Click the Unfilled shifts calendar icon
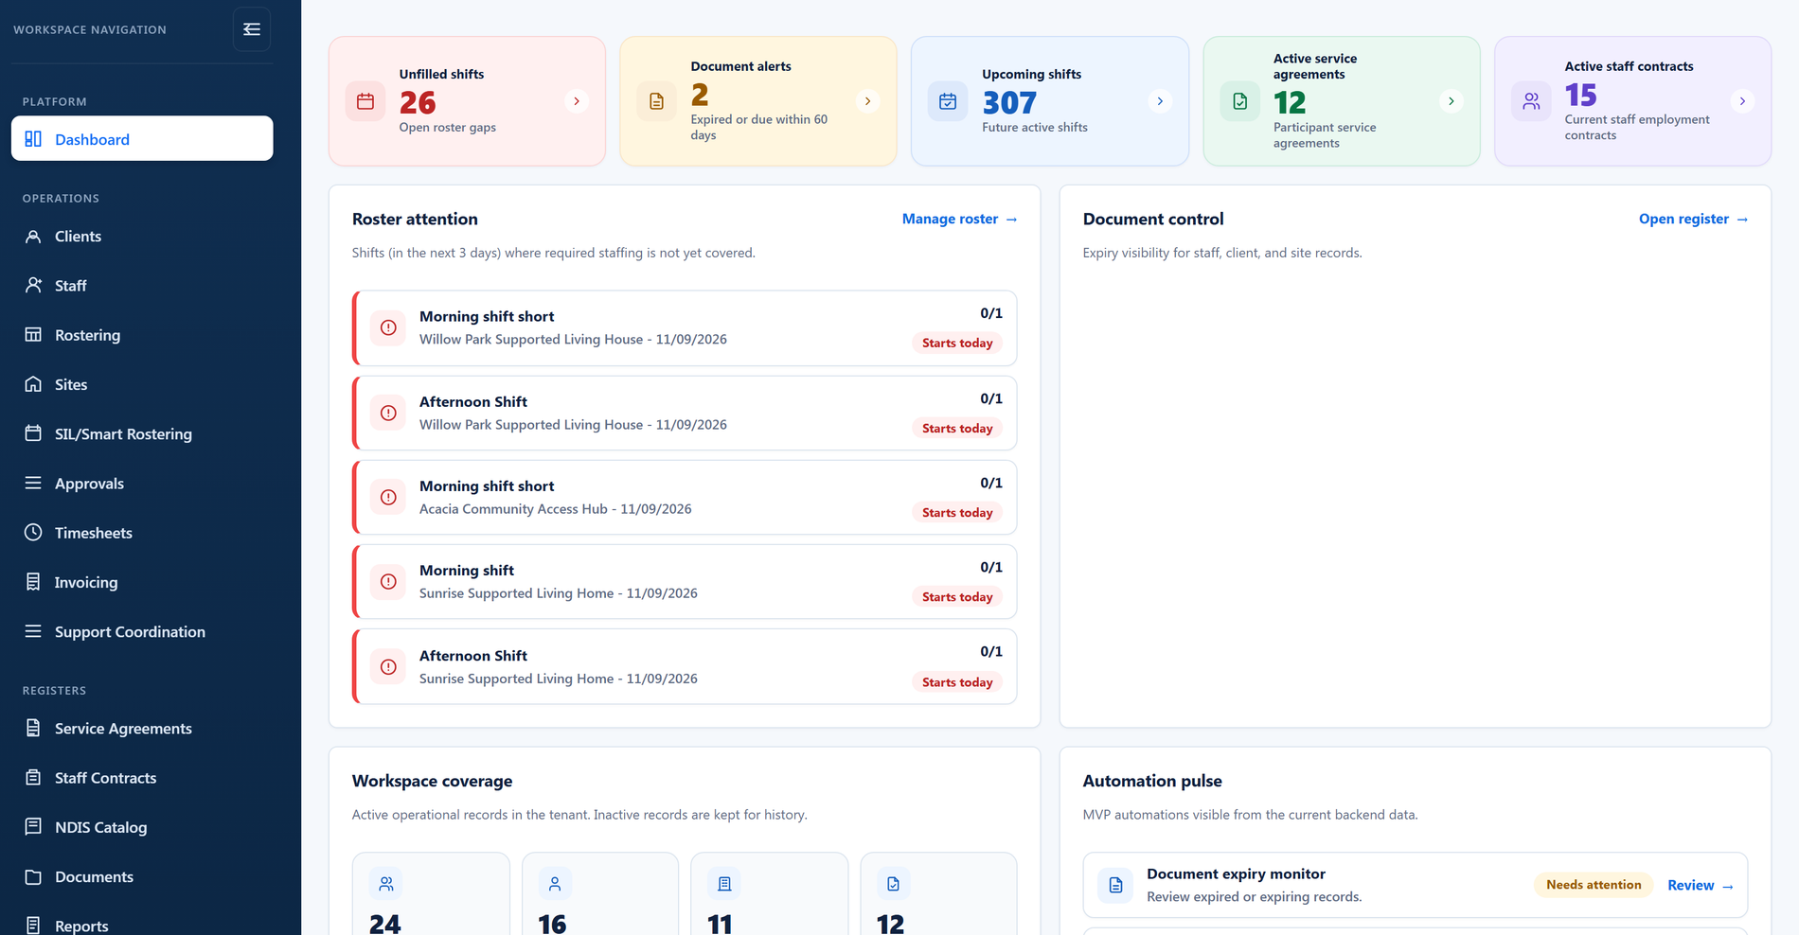 (x=365, y=101)
